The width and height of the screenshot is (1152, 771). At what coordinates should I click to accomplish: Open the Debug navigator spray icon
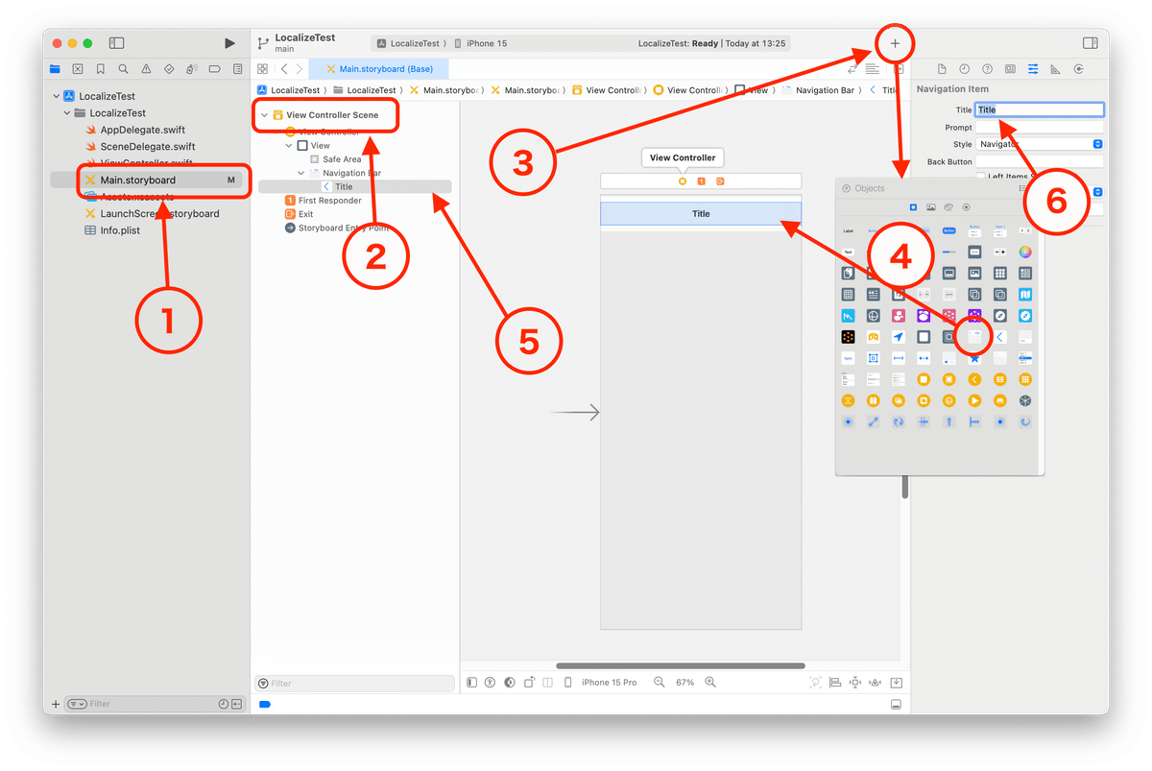pos(192,69)
